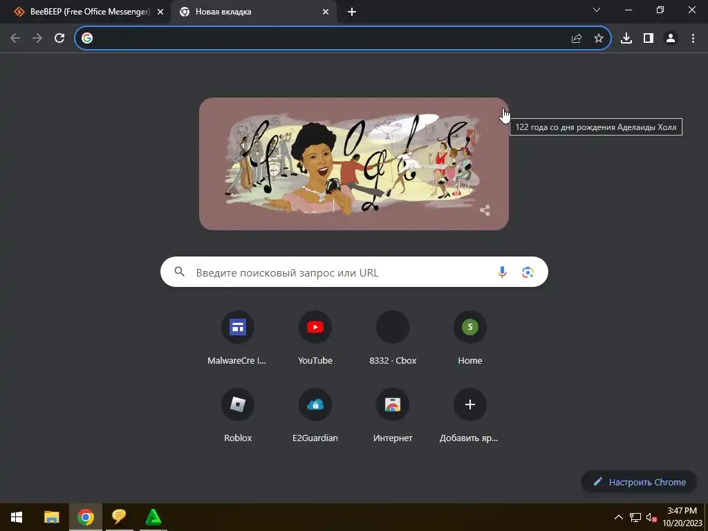Open a new tab with plus button

pos(352,12)
